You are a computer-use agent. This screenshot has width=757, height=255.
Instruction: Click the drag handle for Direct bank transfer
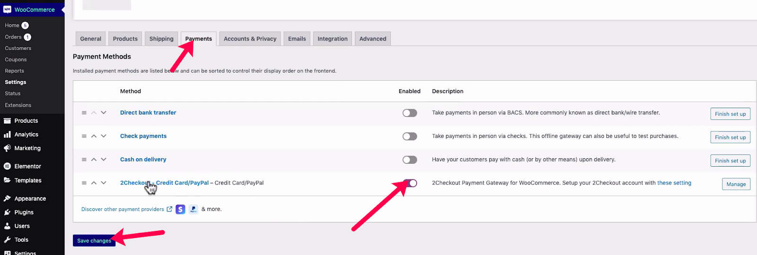tap(84, 113)
